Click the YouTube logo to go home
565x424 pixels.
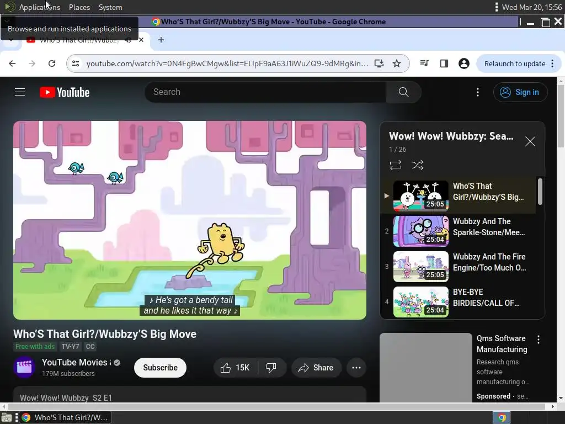(65, 92)
